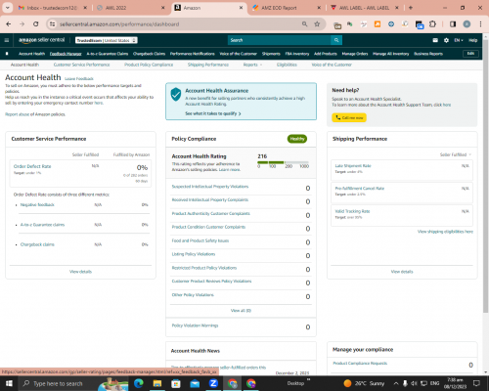Open Business Reports in top menu
The width and height of the screenshot is (489, 391).
[428, 54]
